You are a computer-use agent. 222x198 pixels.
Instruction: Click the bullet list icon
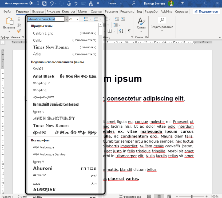(86, 19)
